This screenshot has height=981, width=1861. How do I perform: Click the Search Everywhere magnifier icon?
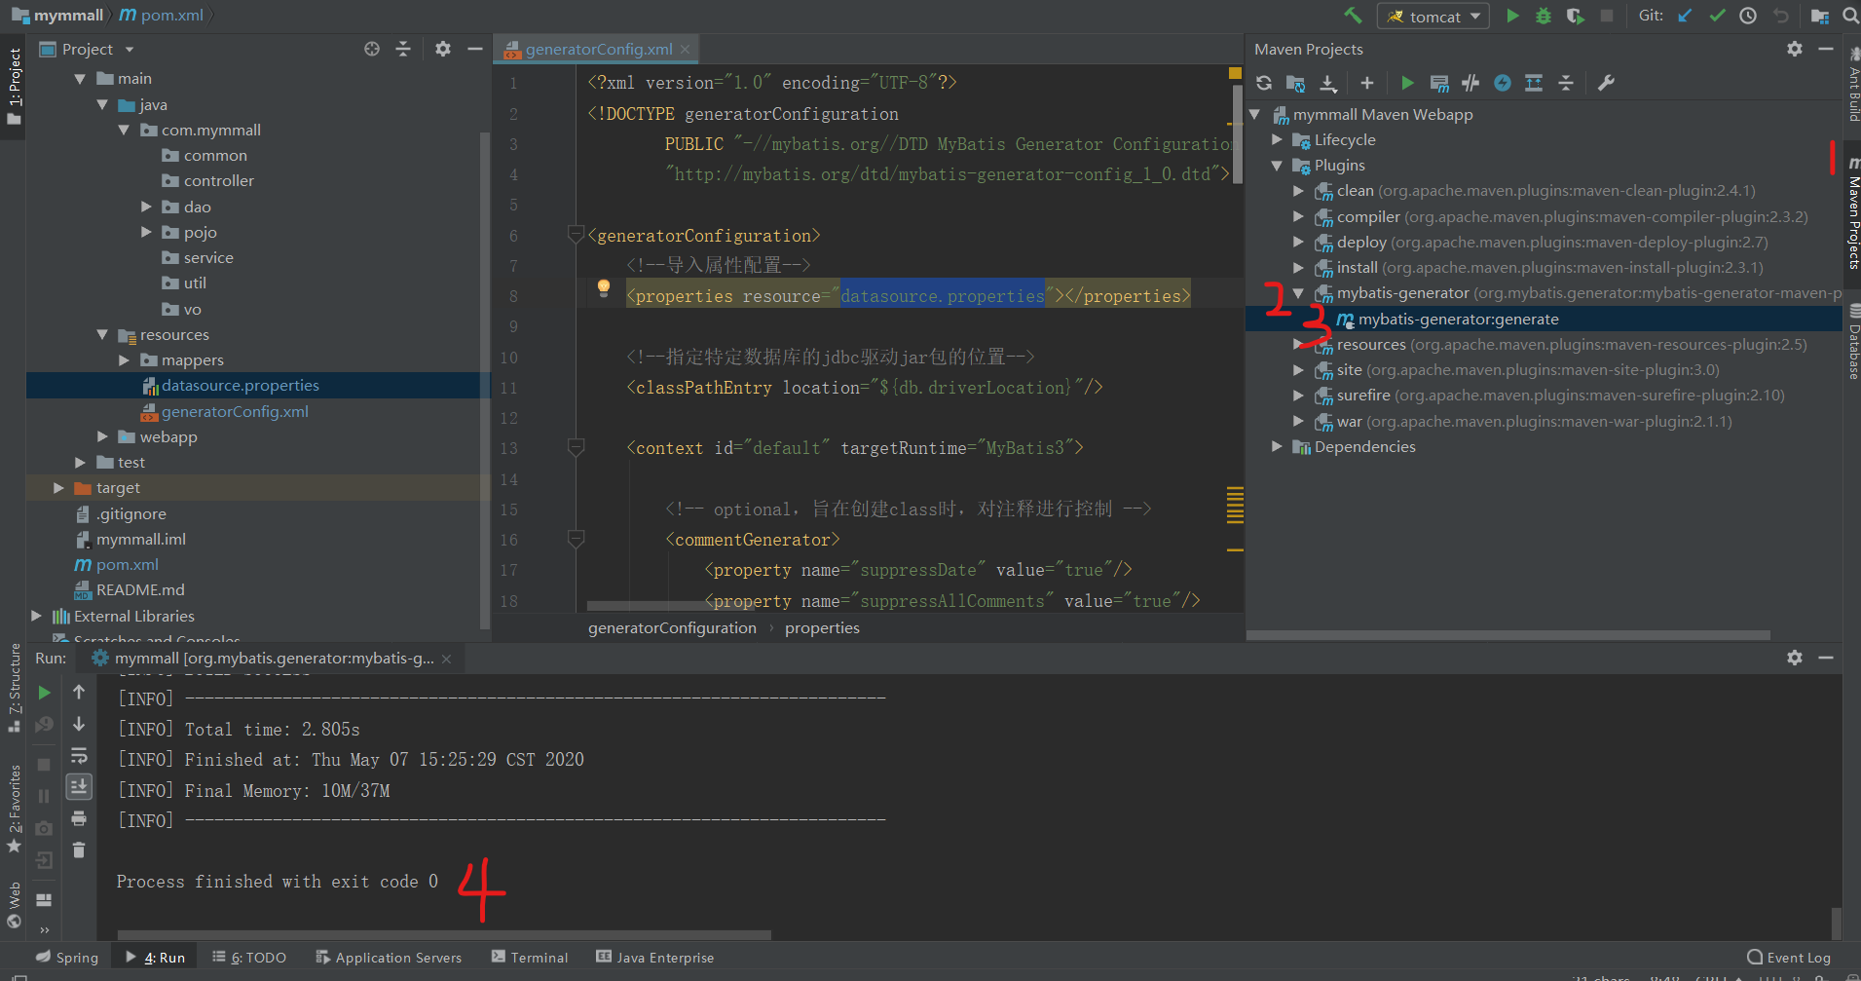pos(1850,16)
